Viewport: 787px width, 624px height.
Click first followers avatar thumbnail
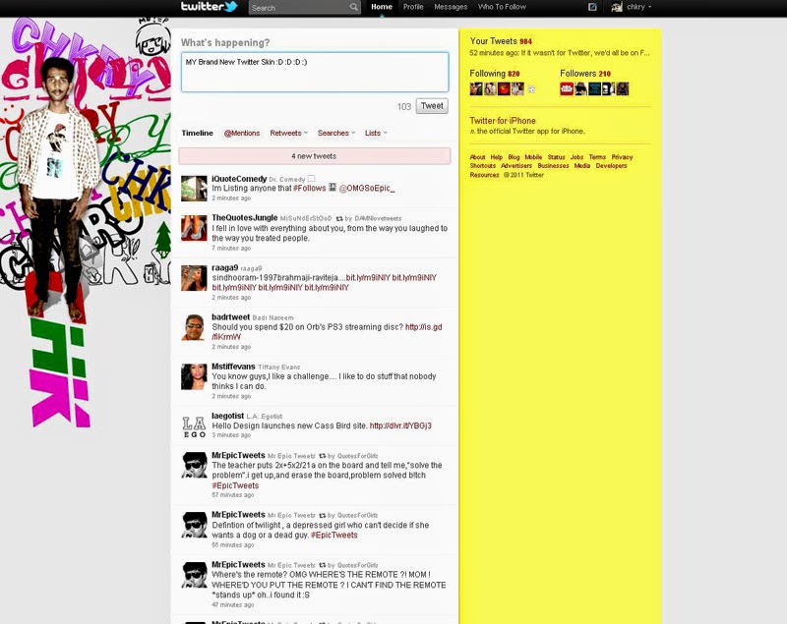[567, 89]
